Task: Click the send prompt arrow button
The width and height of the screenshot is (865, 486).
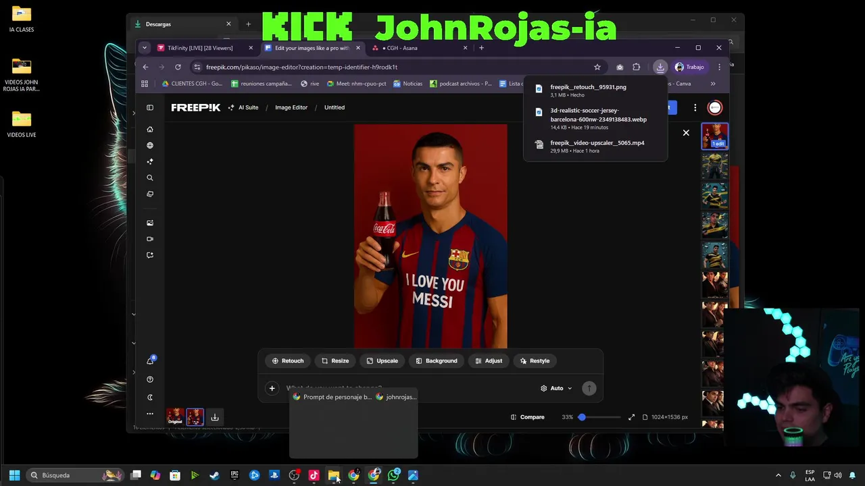Action: click(589, 388)
